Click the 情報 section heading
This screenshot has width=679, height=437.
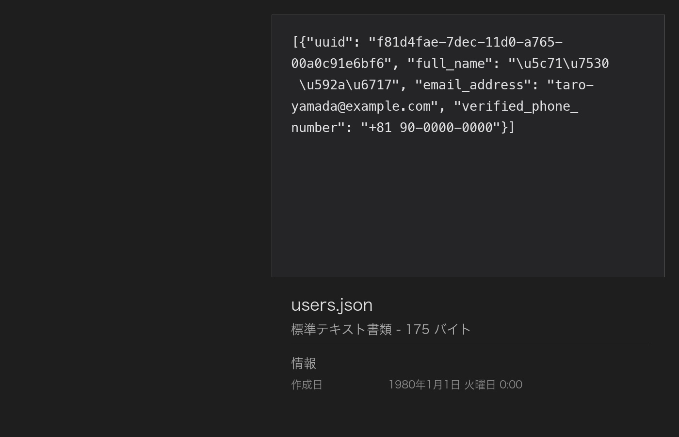[304, 363]
